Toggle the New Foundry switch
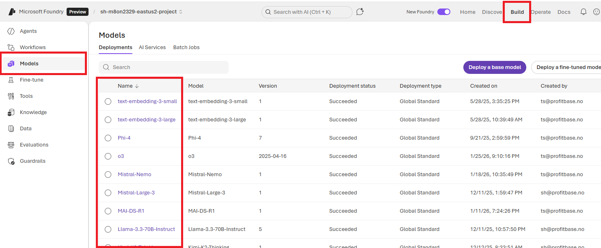The width and height of the screenshot is (601, 248). (443, 12)
